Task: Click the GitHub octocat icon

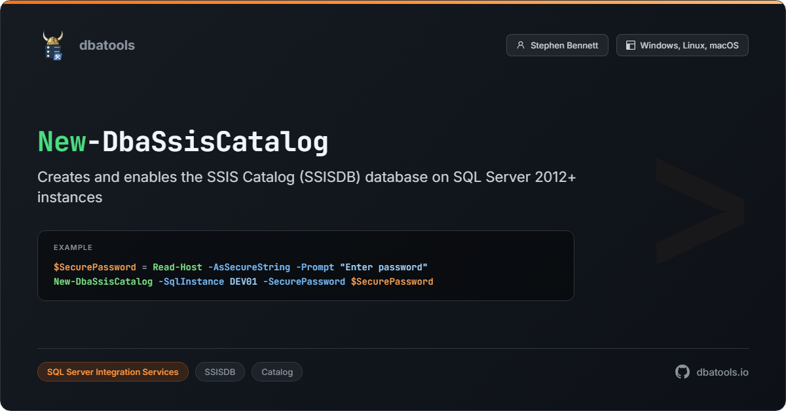Action: [x=683, y=372]
